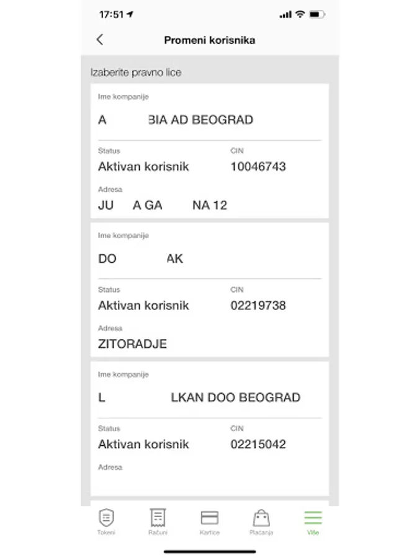Tap the Izaberite pravno lice heading
This screenshot has width=419, height=558.
[x=136, y=73]
